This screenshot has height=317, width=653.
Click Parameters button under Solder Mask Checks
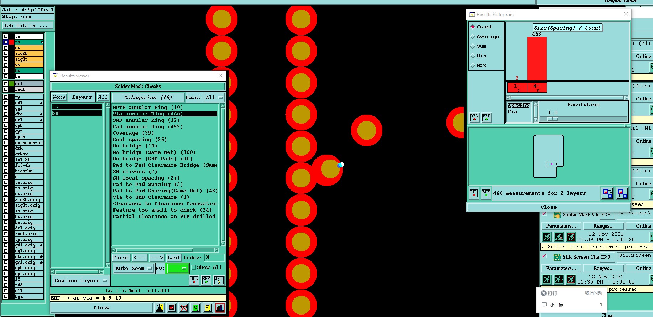click(x=561, y=226)
